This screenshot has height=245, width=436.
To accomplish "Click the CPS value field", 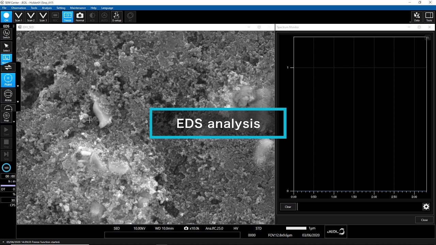I will [x=8, y=200].
